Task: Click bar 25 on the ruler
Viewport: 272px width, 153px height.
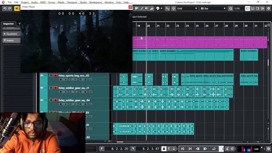Action: (x=197, y=25)
